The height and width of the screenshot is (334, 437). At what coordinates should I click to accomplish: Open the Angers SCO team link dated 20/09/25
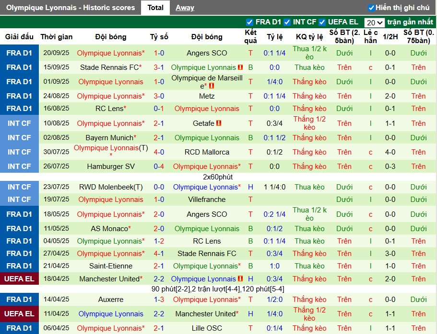click(207, 53)
